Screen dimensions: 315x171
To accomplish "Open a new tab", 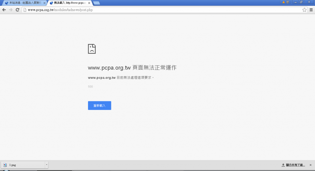I will click(x=96, y=3).
